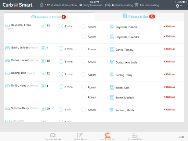
Task: Click the clock icon showing 2 mins
Action: tap(61, 87)
